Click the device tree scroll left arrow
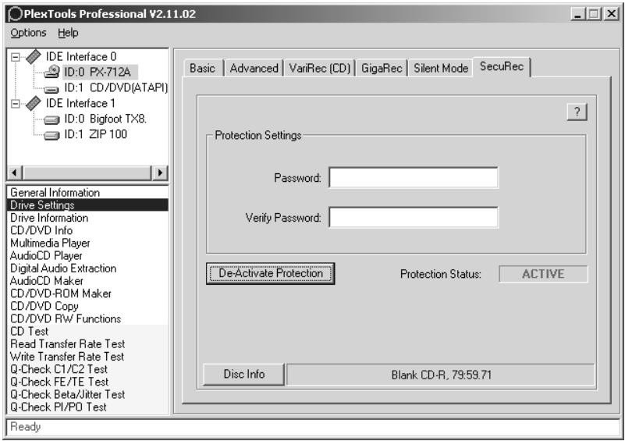This screenshot has height=441, width=625. tap(15, 173)
